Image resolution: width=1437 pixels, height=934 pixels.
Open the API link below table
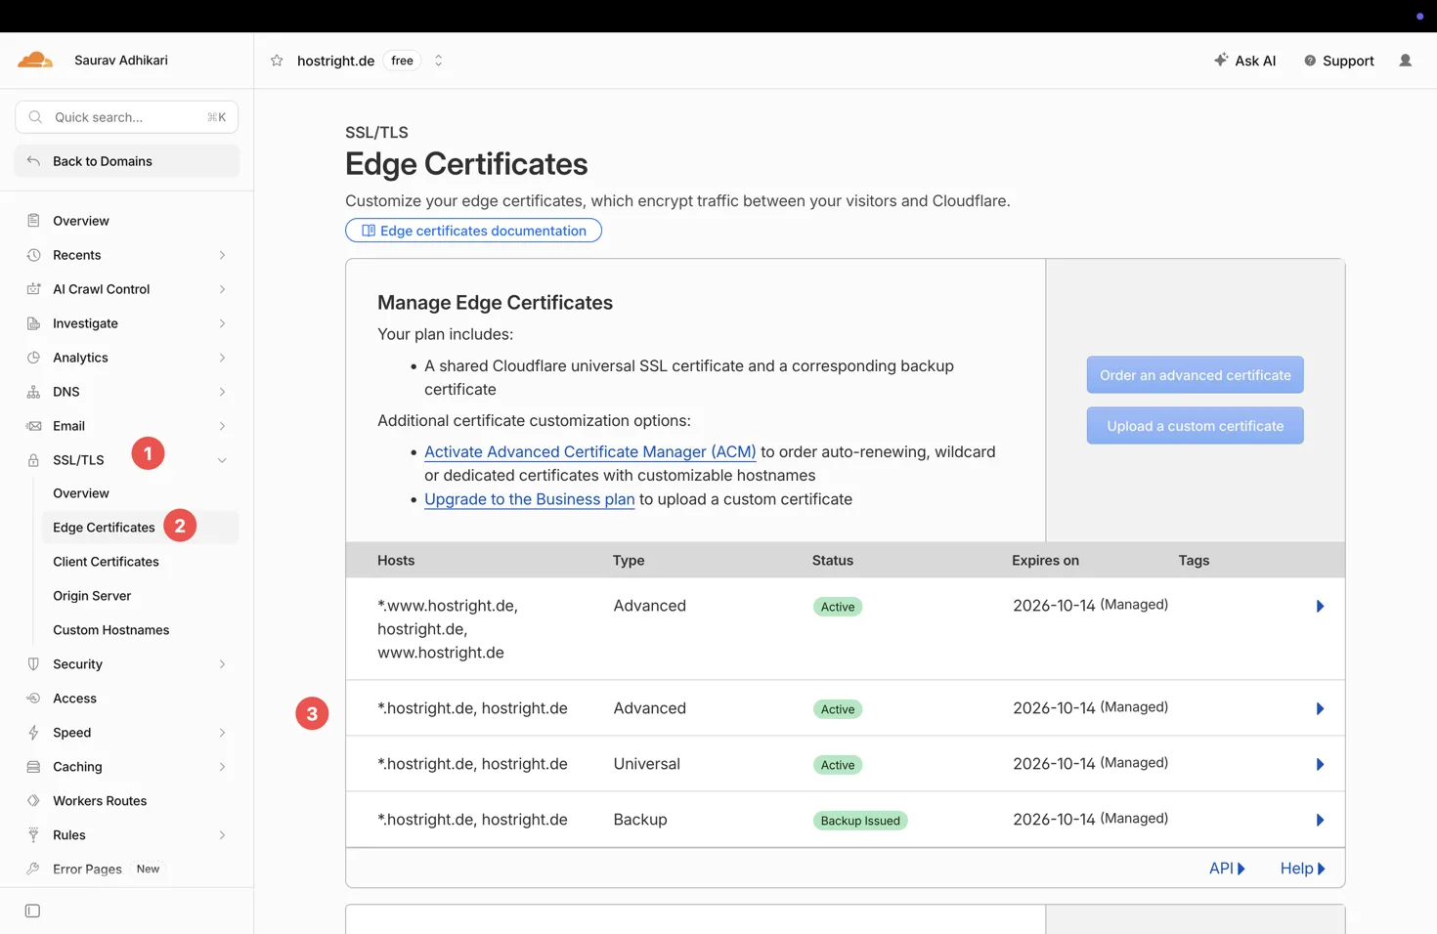pos(1227,869)
